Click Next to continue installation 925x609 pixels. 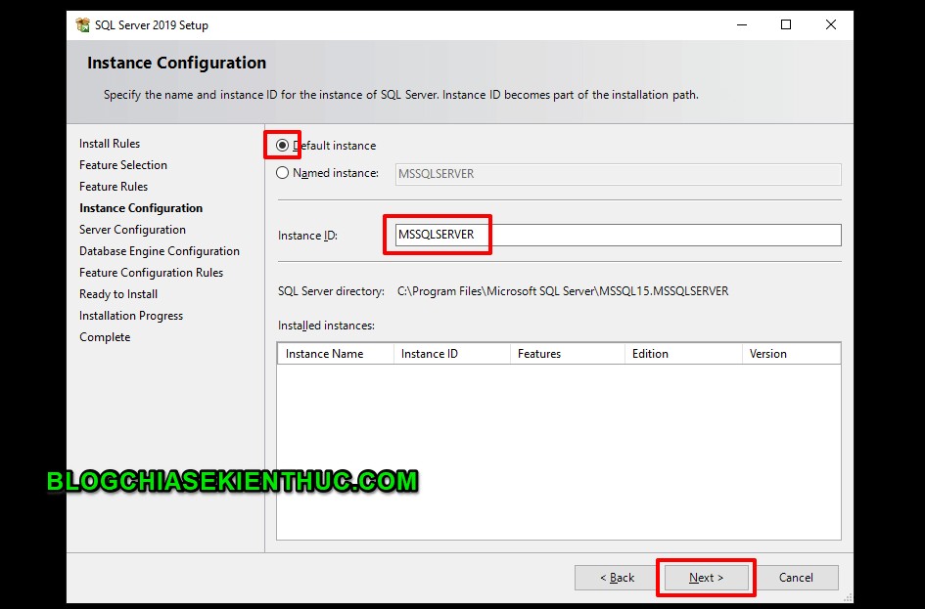[705, 577]
